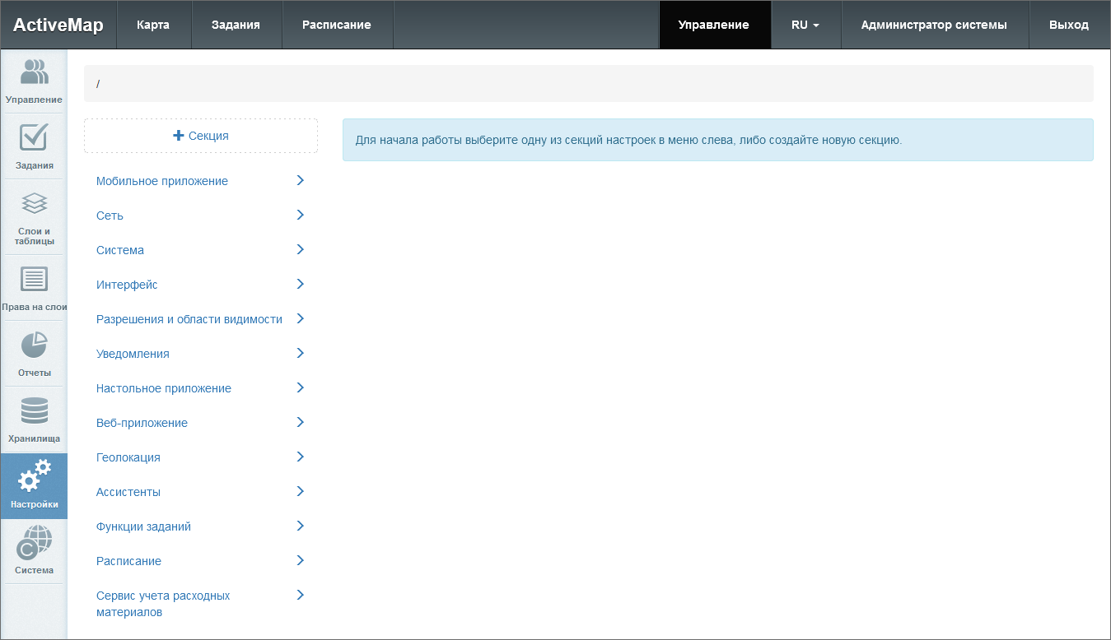Open the Управление users icon in sidebar
Screen dimensions: 1111x640
(34, 73)
